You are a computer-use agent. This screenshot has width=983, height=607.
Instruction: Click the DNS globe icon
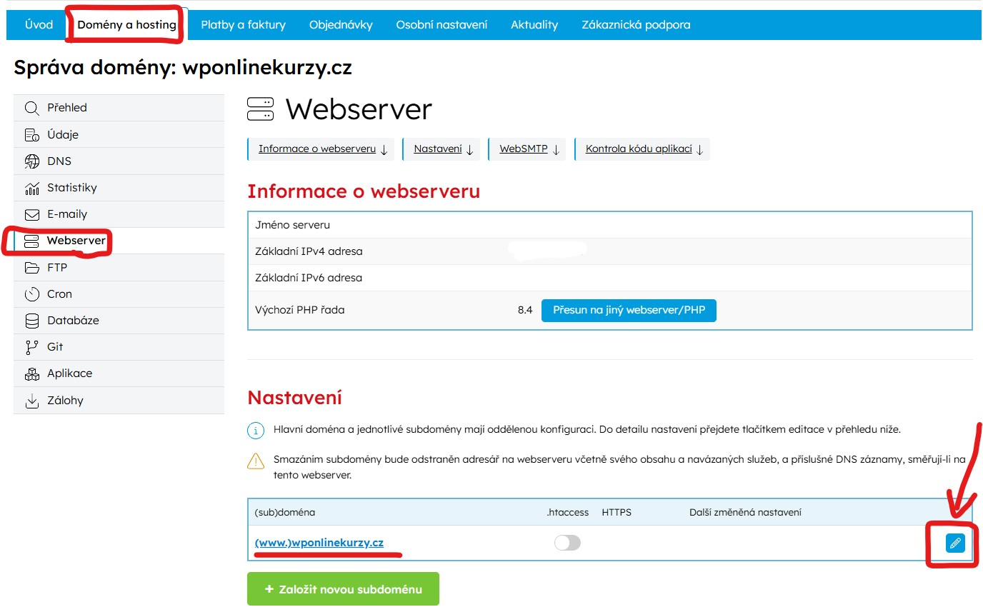pos(31,161)
